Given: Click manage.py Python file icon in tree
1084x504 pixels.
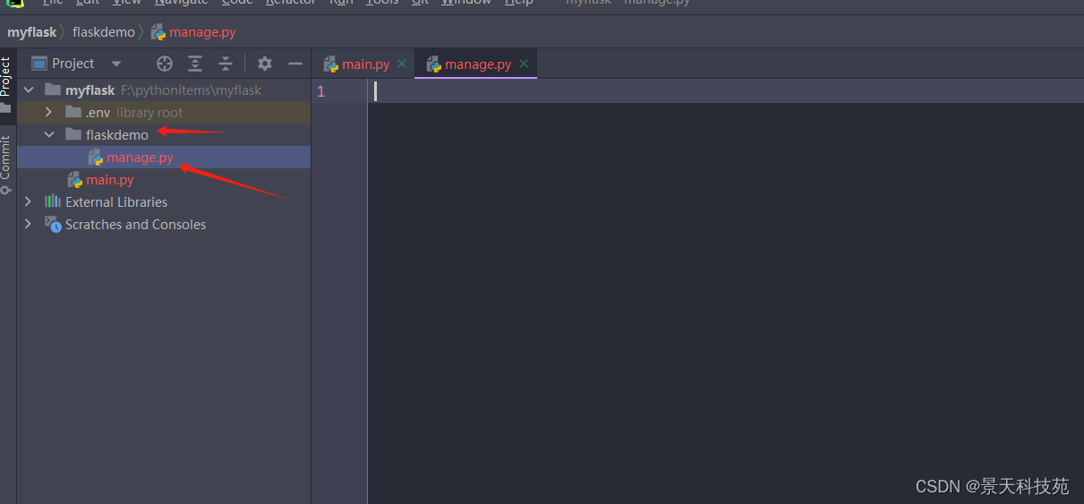Looking at the screenshot, I should pos(96,158).
